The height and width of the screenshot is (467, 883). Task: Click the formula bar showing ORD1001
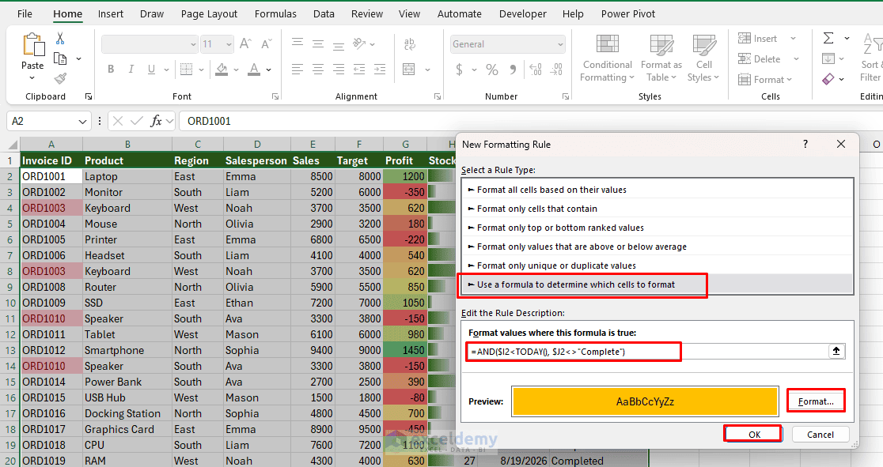pyautogui.click(x=529, y=121)
